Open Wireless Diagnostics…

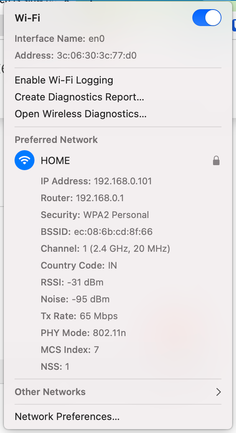pyautogui.click(x=80, y=114)
